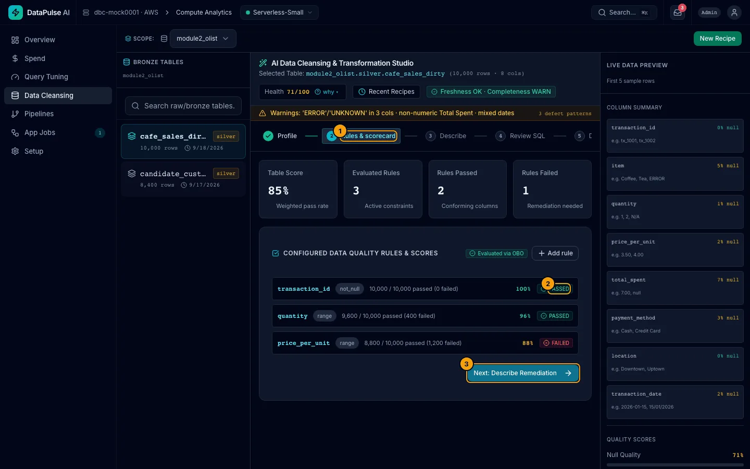Click the FAILED status badge for price_per_unit
Screen dimensions: 750x469
point(556,343)
